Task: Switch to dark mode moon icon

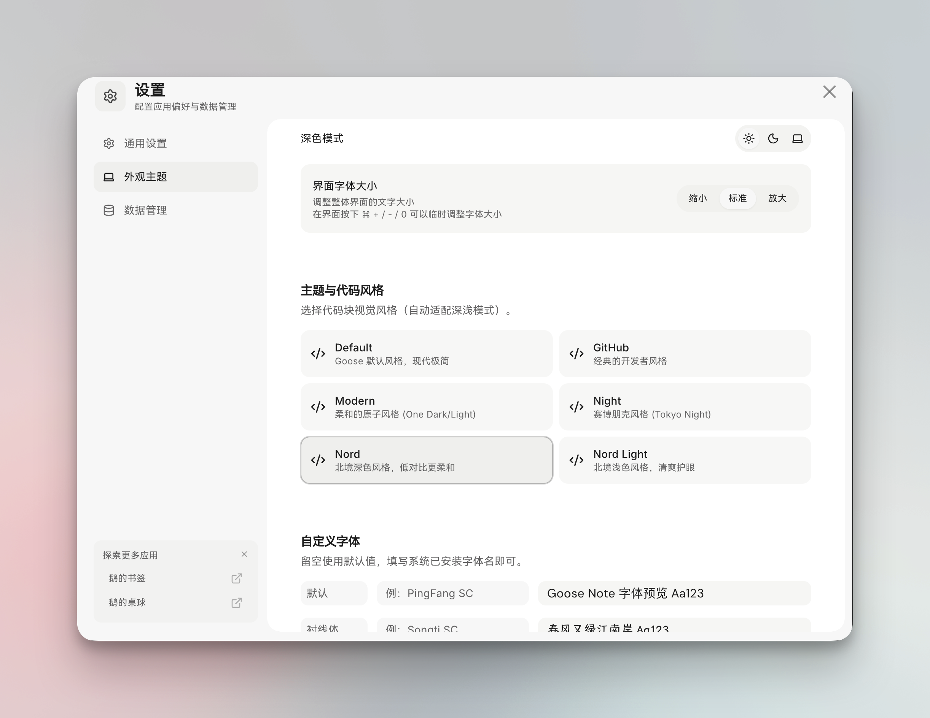Action: [x=773, y=139]
